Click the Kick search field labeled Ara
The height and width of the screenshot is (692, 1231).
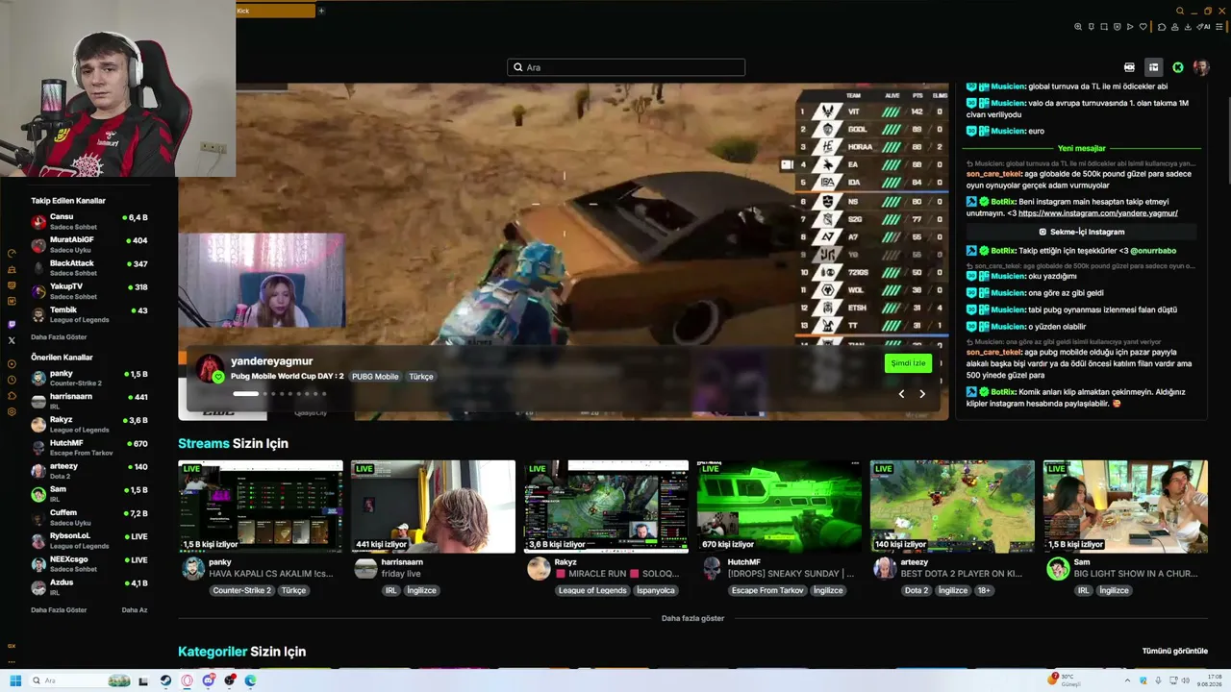[x=626, y=67]
